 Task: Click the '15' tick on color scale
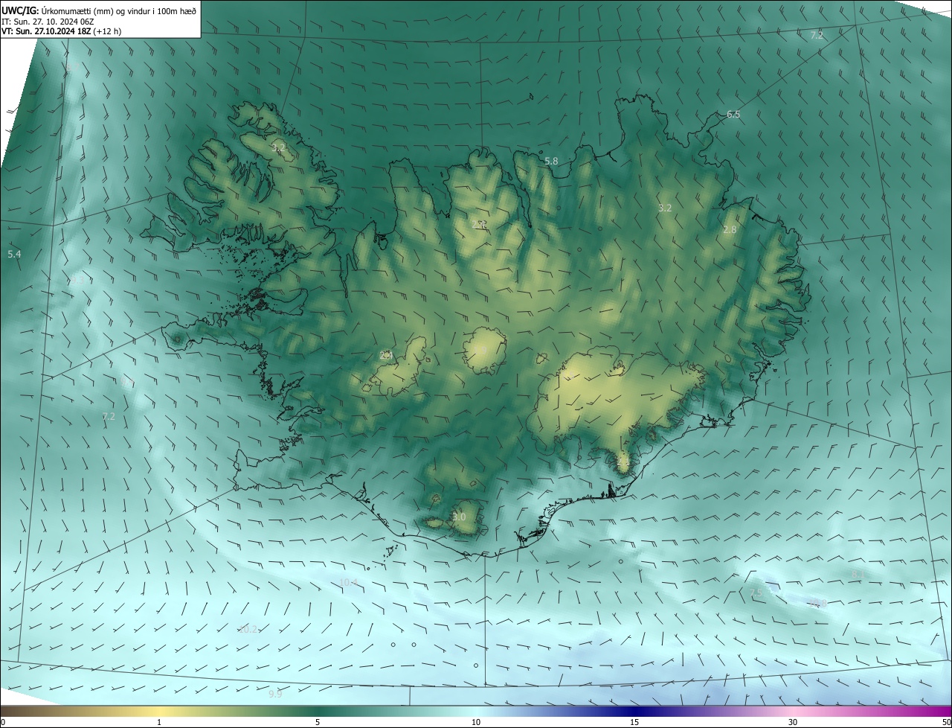[634, 723]
